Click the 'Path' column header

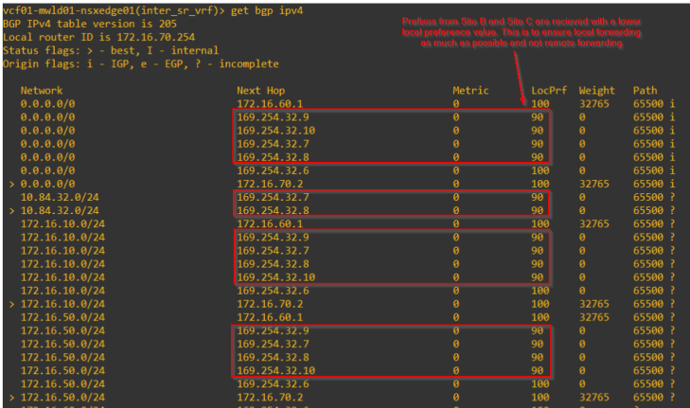pyautogui.click(x=646, y=90)
